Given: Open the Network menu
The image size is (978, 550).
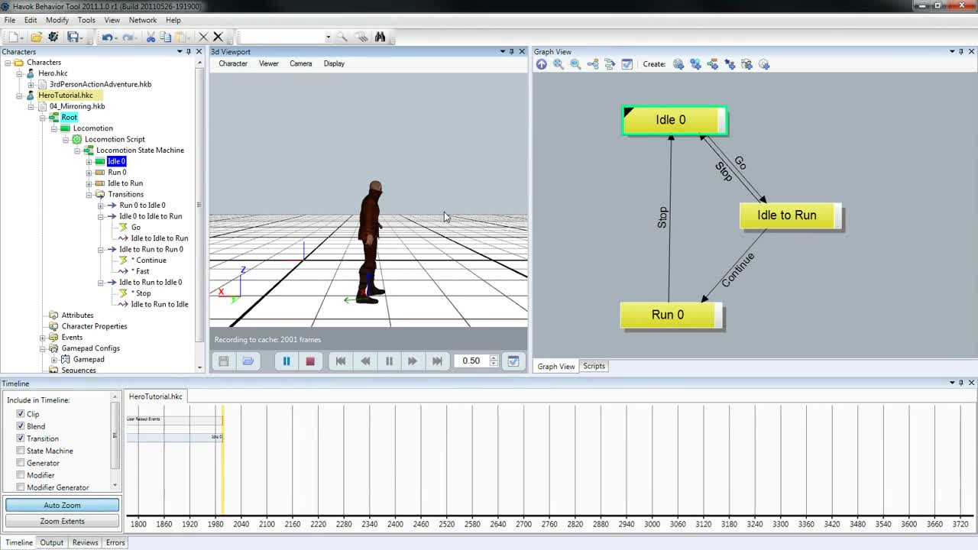Looking at the screenshot, I should click(143, 20).
